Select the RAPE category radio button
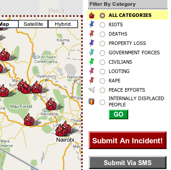 click(x=102, y=81)
